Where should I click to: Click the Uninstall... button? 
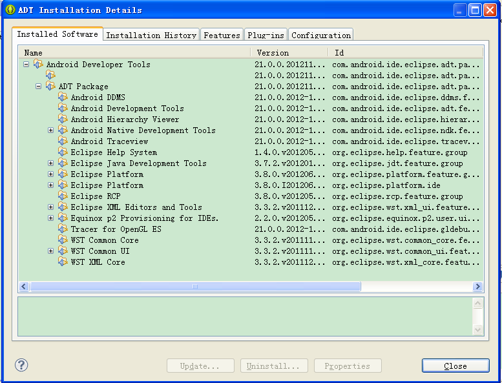274,366
